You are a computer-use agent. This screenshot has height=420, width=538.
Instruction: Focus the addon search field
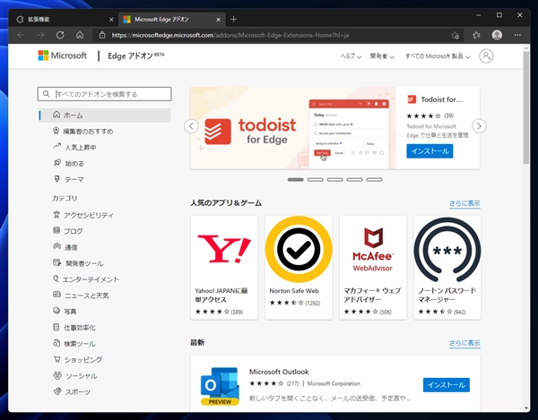[x=104, y=94]
